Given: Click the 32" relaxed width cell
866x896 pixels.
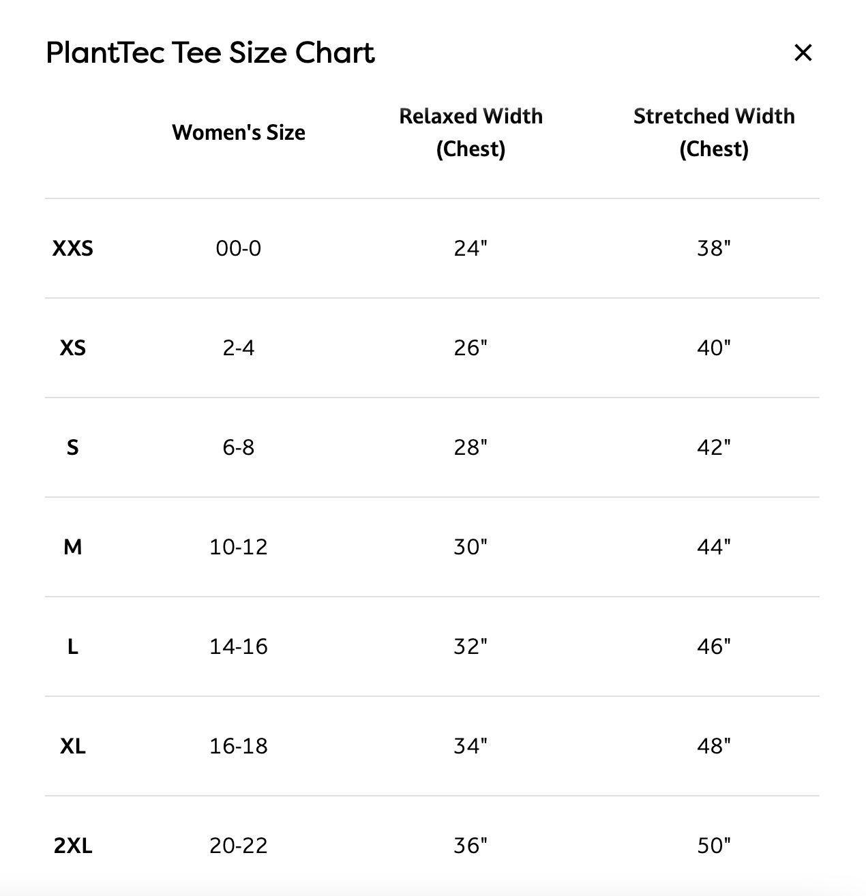Looking at the screenshot, I should click(471, 646).
